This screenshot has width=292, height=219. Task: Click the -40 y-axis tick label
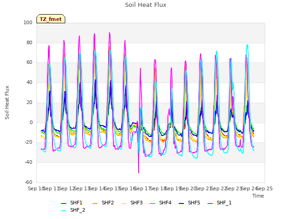point(28,162)
